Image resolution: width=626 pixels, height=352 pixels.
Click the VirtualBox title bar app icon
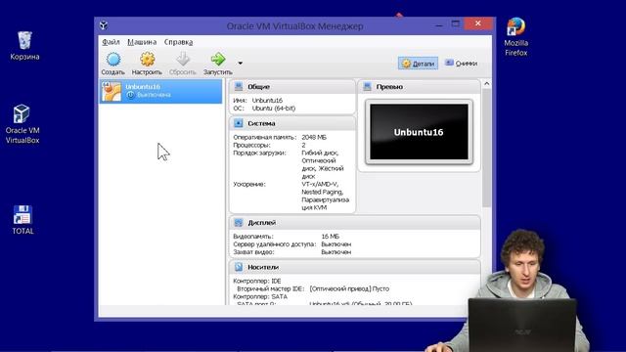[x=104, y=25]
